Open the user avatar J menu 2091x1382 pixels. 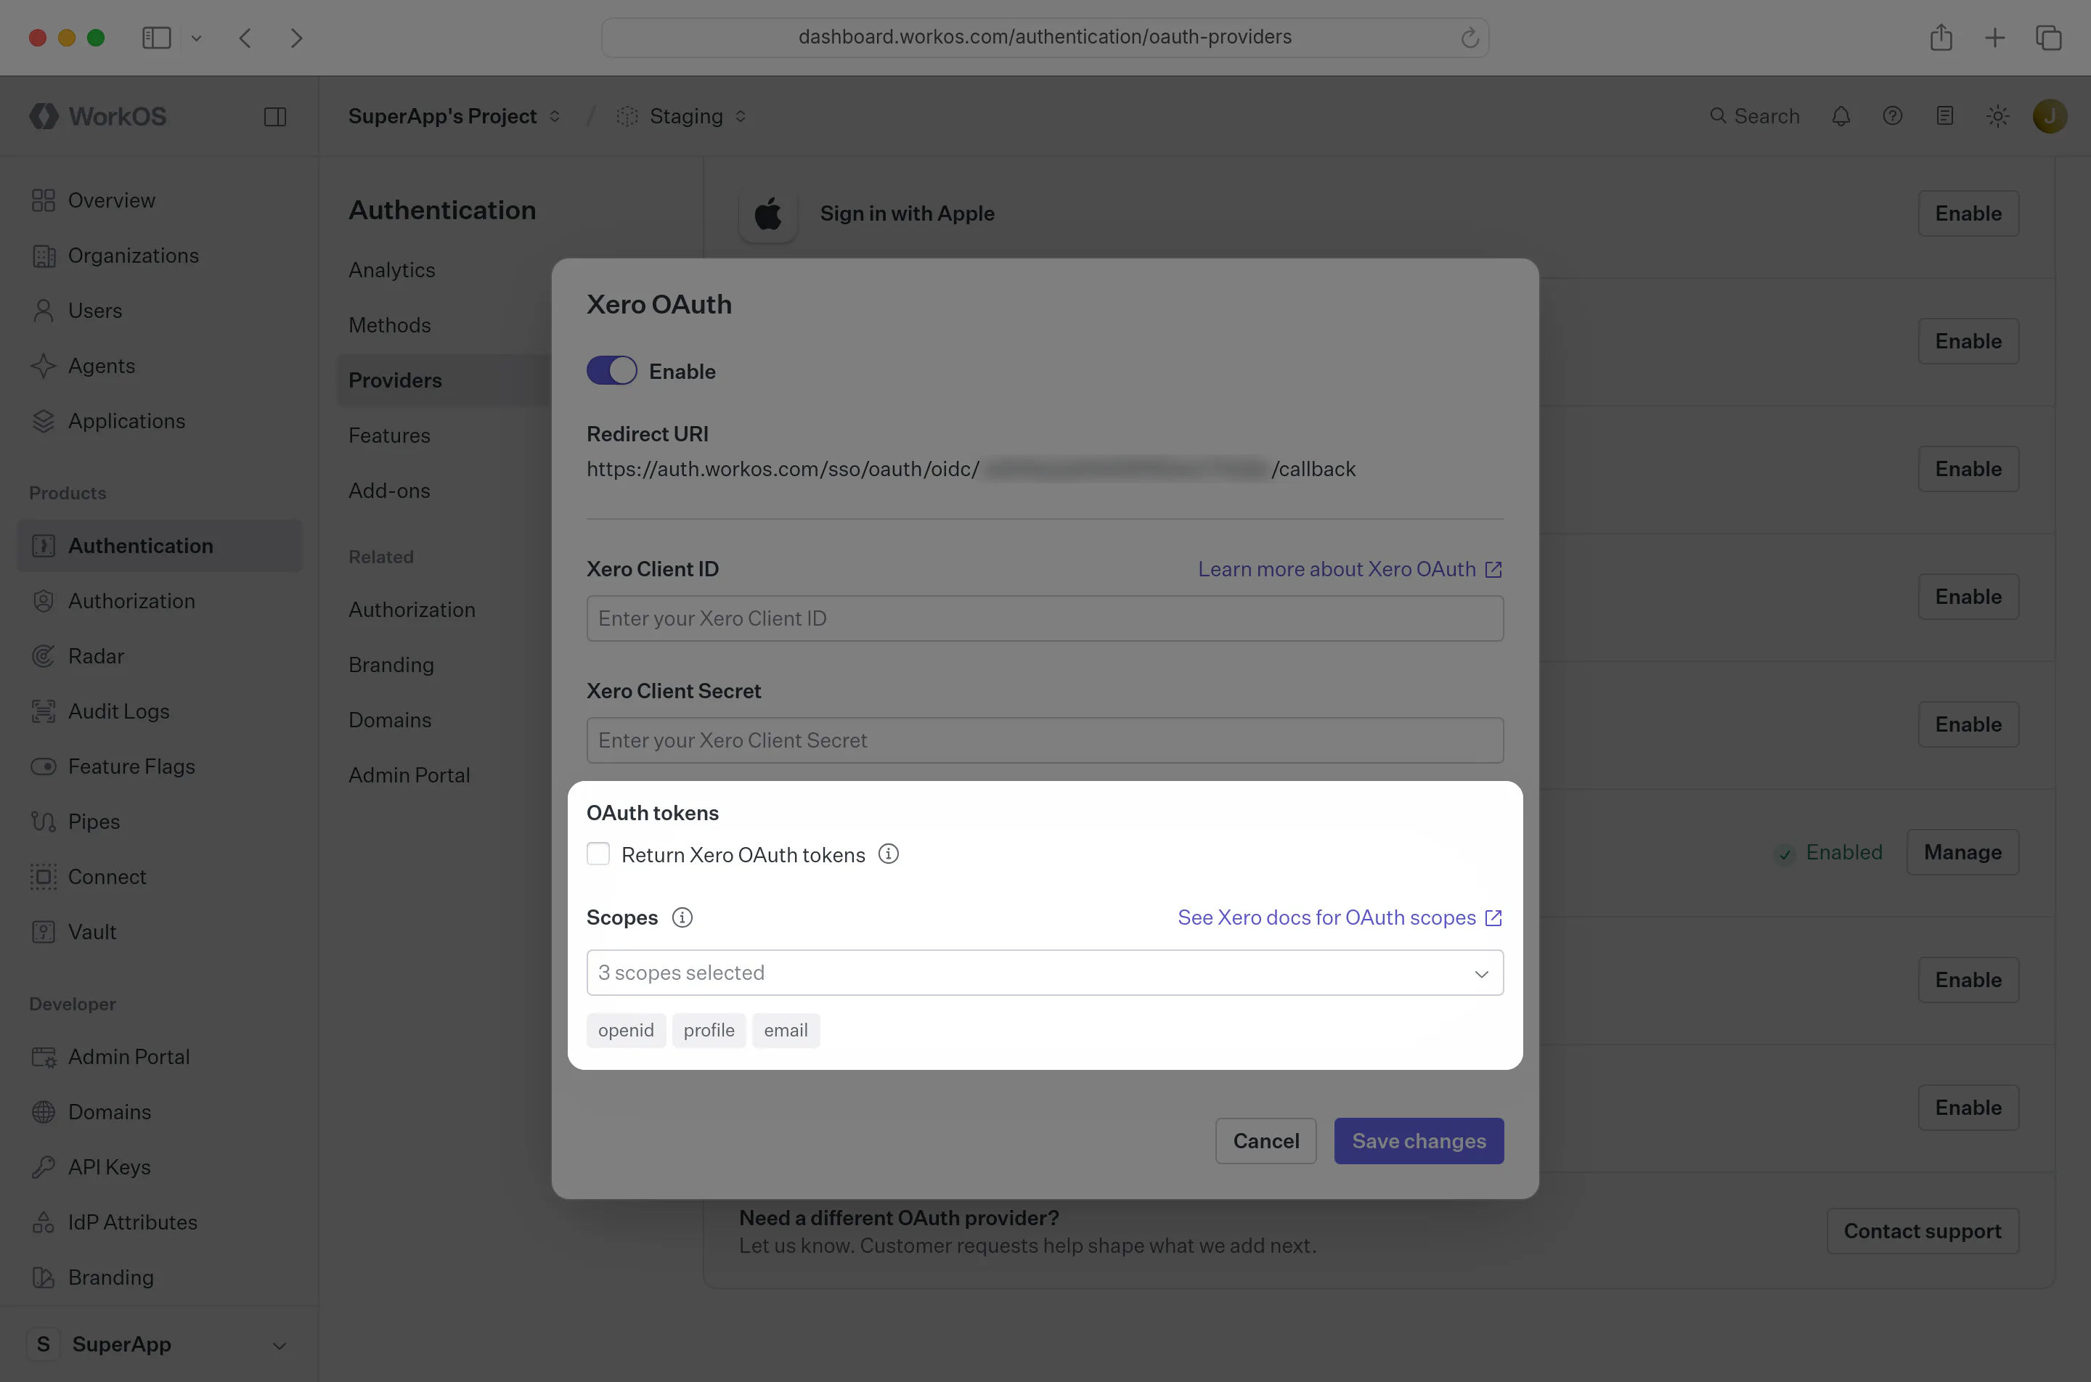(2050, 116)
